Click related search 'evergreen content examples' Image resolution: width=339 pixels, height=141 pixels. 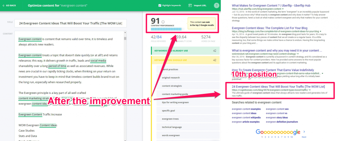point(246,109)
